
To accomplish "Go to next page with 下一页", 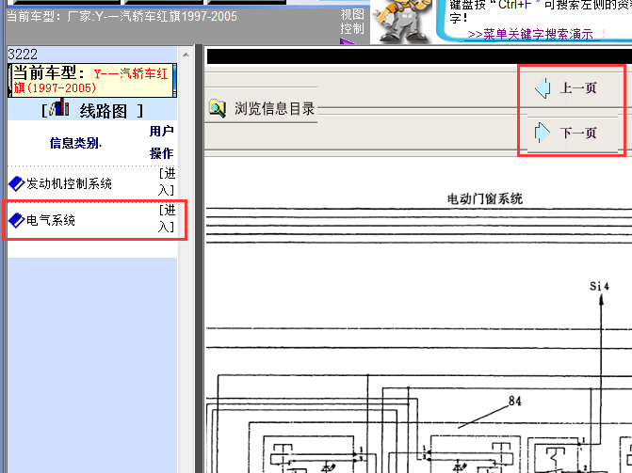I will (x=578, y=133).
